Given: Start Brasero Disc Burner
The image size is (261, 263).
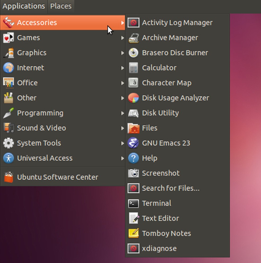Looking at the screenshot, I should [175, 52].
